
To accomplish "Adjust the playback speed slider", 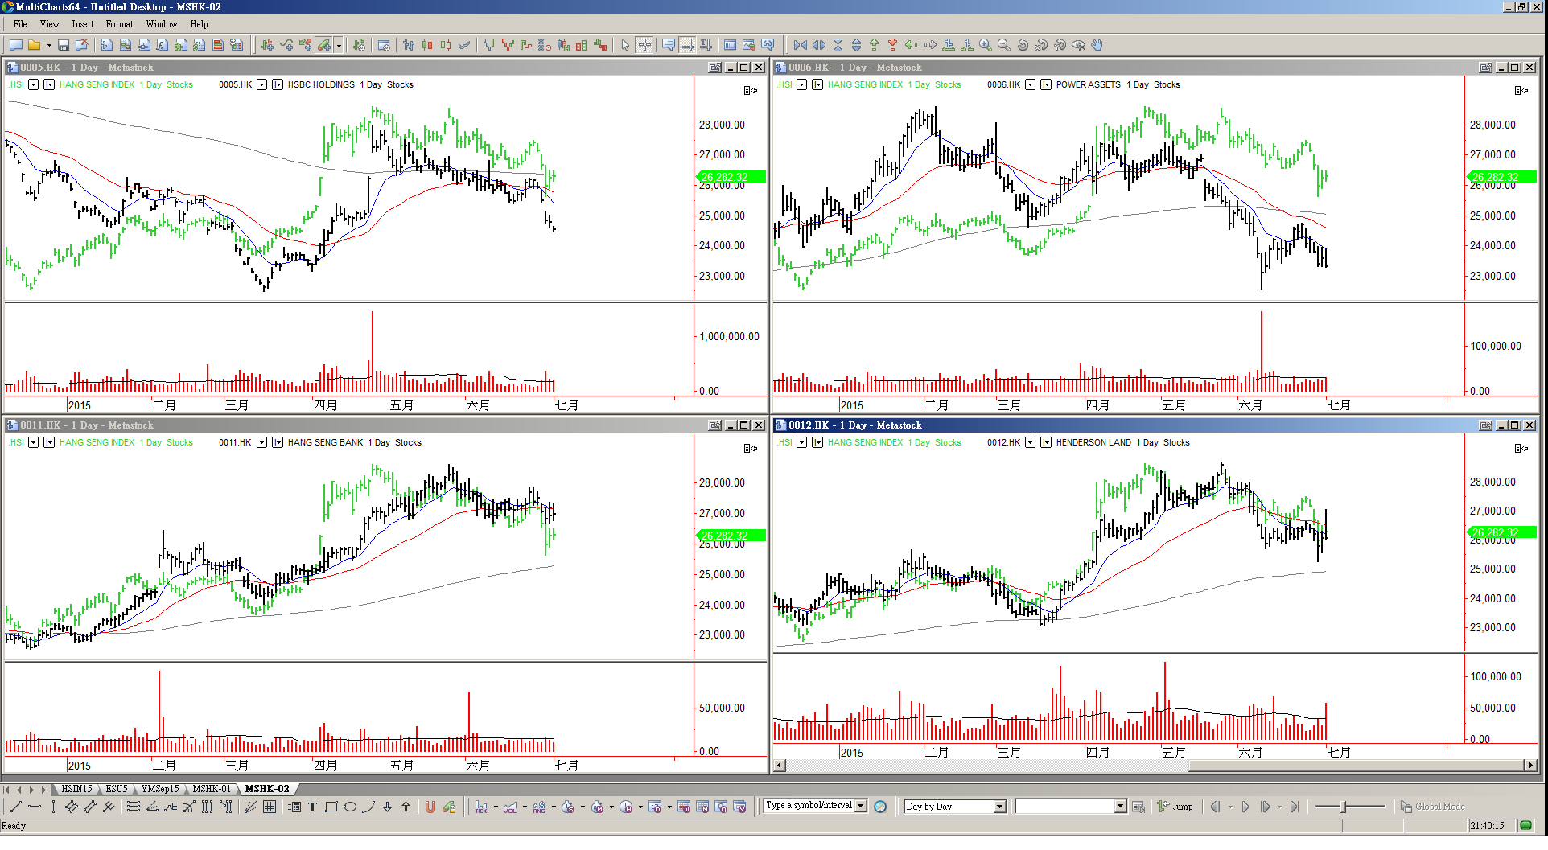I will pyautogui.click(x=1344, y=807).
